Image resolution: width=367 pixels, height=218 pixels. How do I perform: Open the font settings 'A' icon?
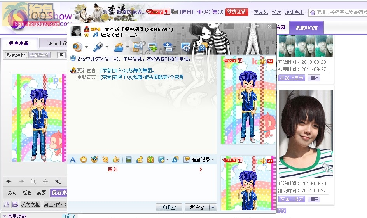point(73,159)
